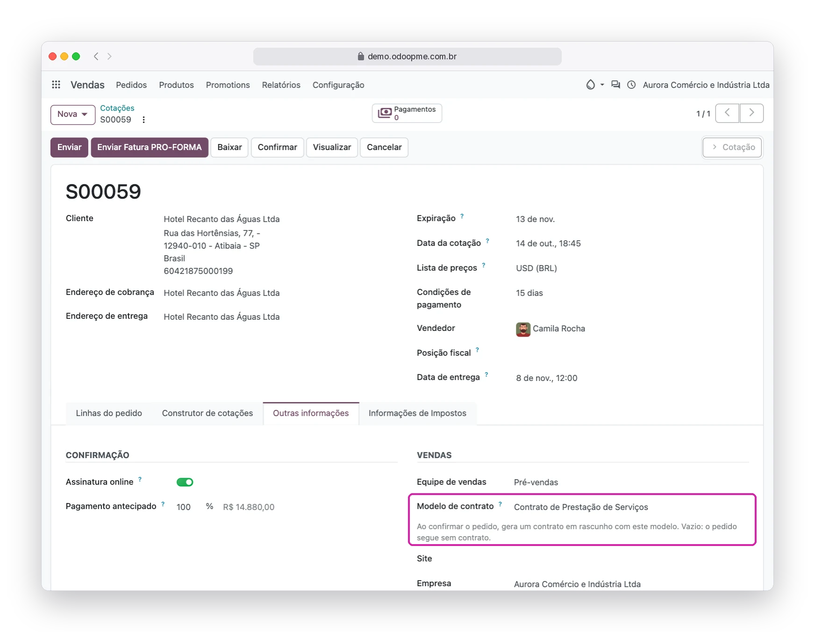Click the Enviar button
The width and height of the screenshot is (815, 632).
pos(69,147)
